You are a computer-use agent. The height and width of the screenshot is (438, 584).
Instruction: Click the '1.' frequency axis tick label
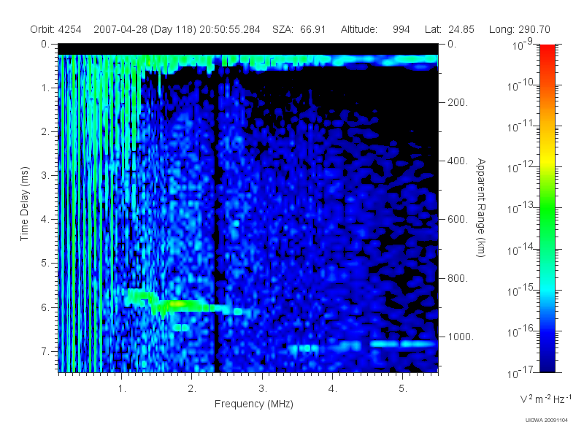point(122,389)
